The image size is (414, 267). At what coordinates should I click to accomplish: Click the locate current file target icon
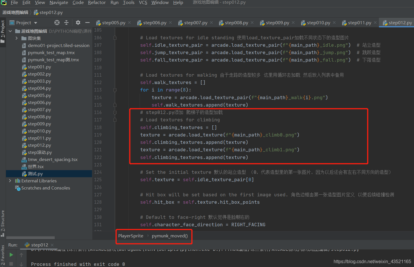[57, 23]
